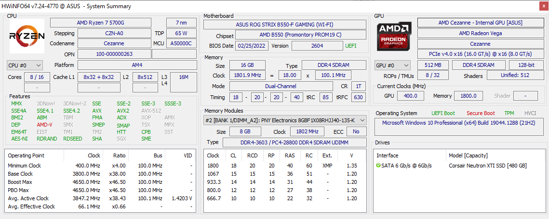Viewport: 549px width, 219px height.
Task: Click the 8x512 L2 cache value
Action: coord(145,77)
